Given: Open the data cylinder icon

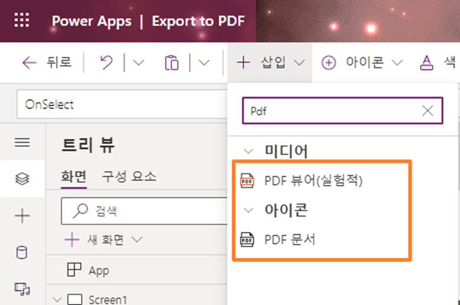Looking at the screenshot, I should [22, 252].
